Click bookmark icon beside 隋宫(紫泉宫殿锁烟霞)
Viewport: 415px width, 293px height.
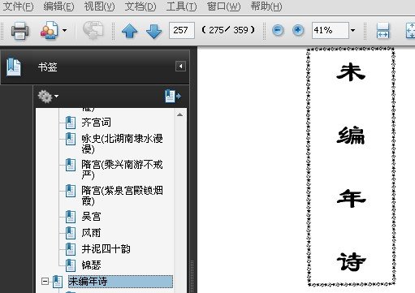[71, 191]
